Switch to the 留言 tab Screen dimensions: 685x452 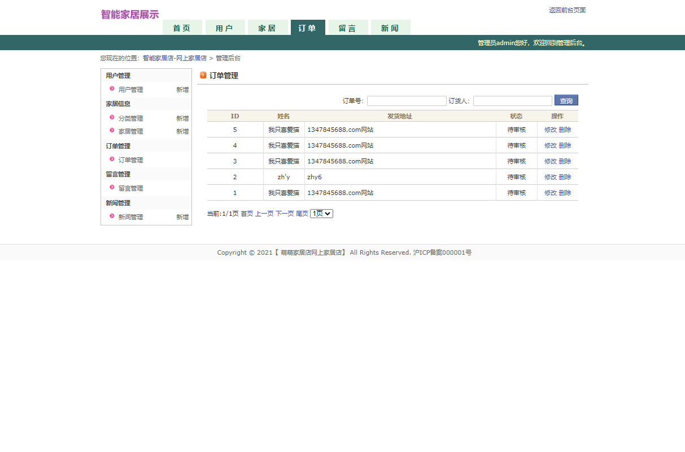[x=347, y=27]
